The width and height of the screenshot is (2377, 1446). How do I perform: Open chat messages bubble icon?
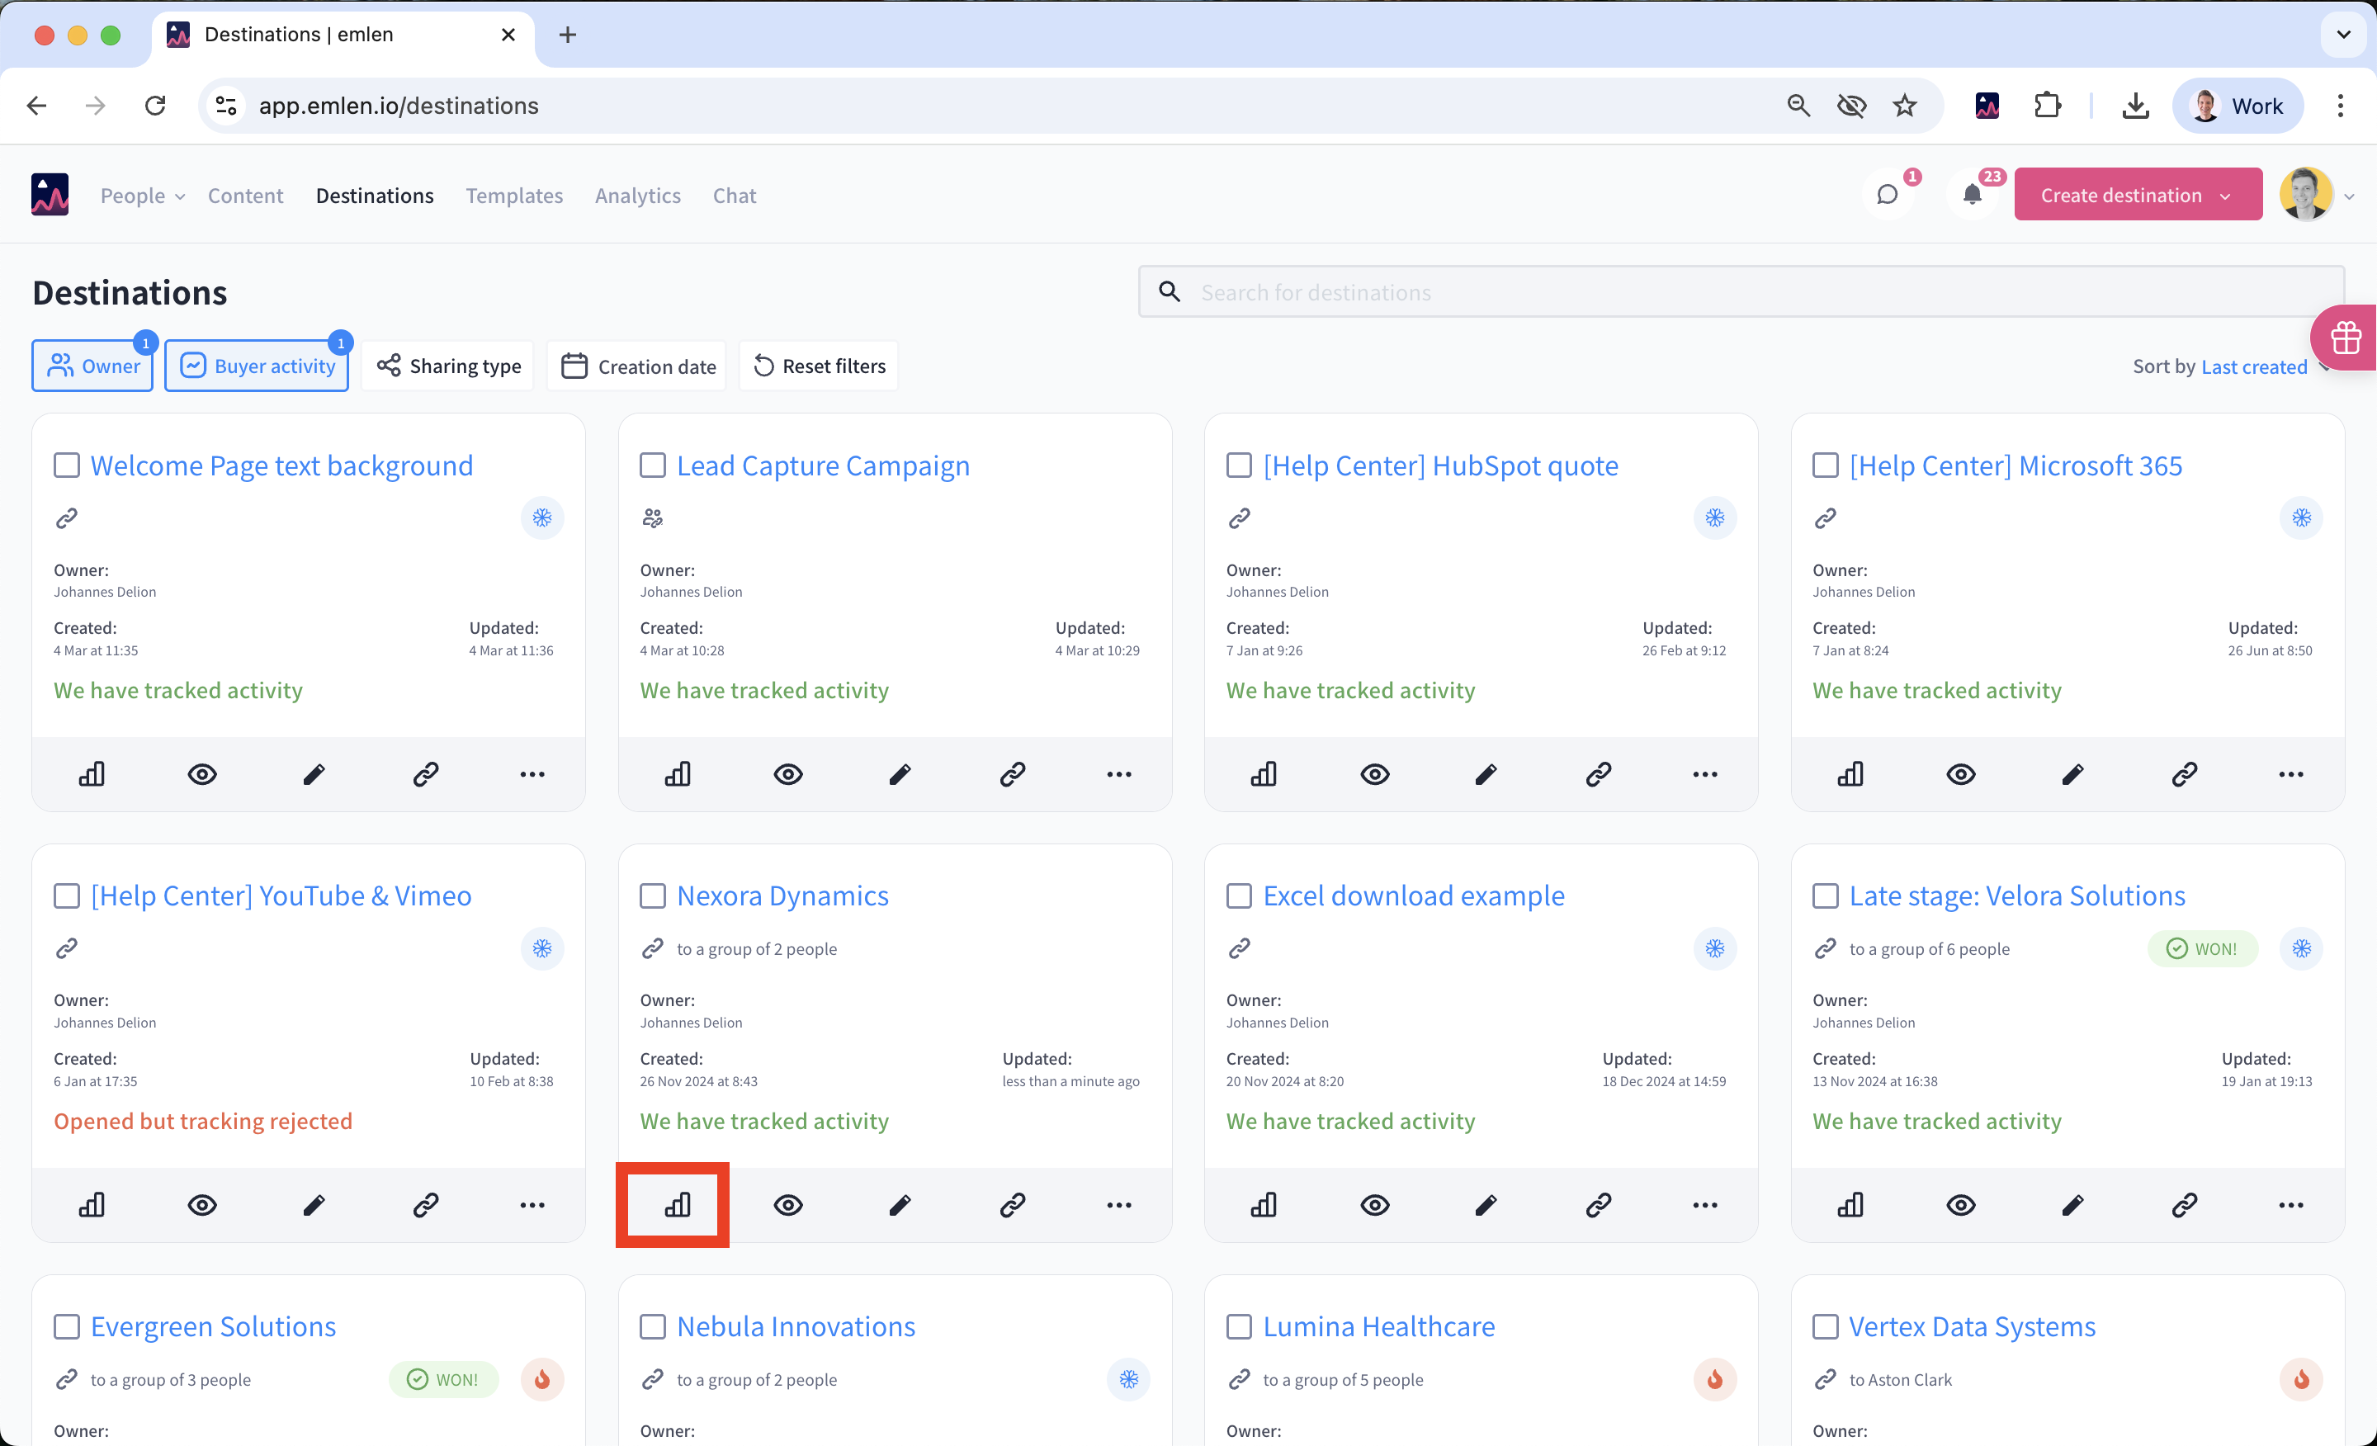1887,195
